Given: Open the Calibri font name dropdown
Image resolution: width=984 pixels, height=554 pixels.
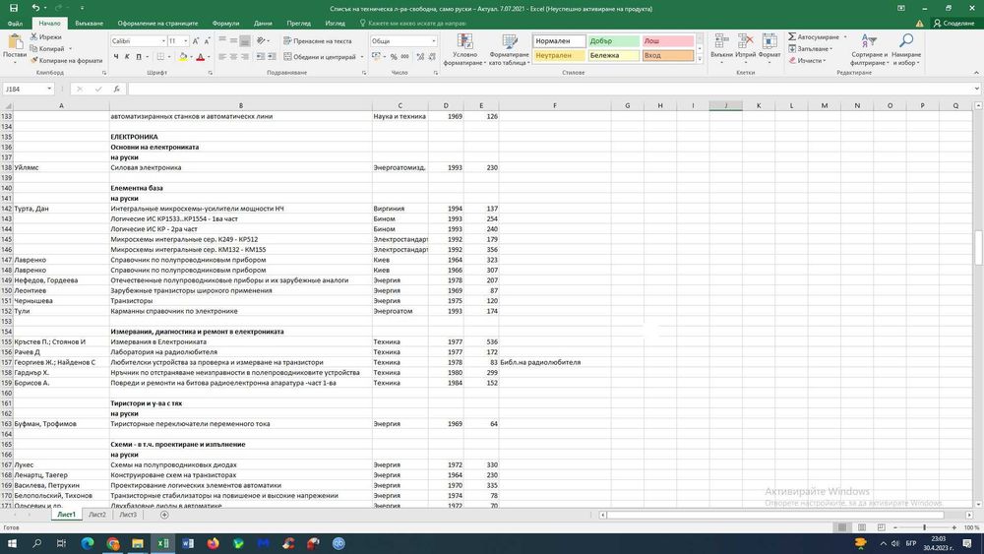Looking at the screenshot, I should pyautogui.click(x=163, y=40).
